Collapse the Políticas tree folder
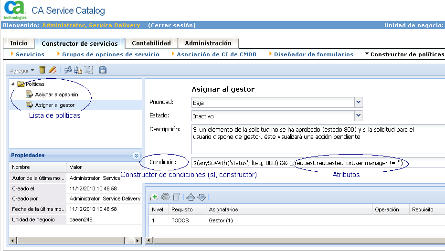Viewport: 445px width, 251px height. [x=12, y=84]
